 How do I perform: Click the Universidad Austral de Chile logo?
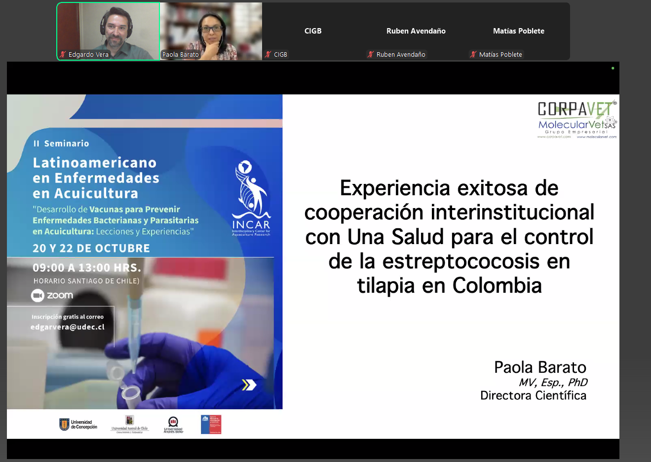coord(129,424)
